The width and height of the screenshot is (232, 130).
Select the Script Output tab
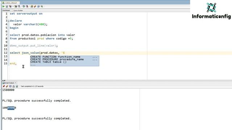[x=9, y=83]
